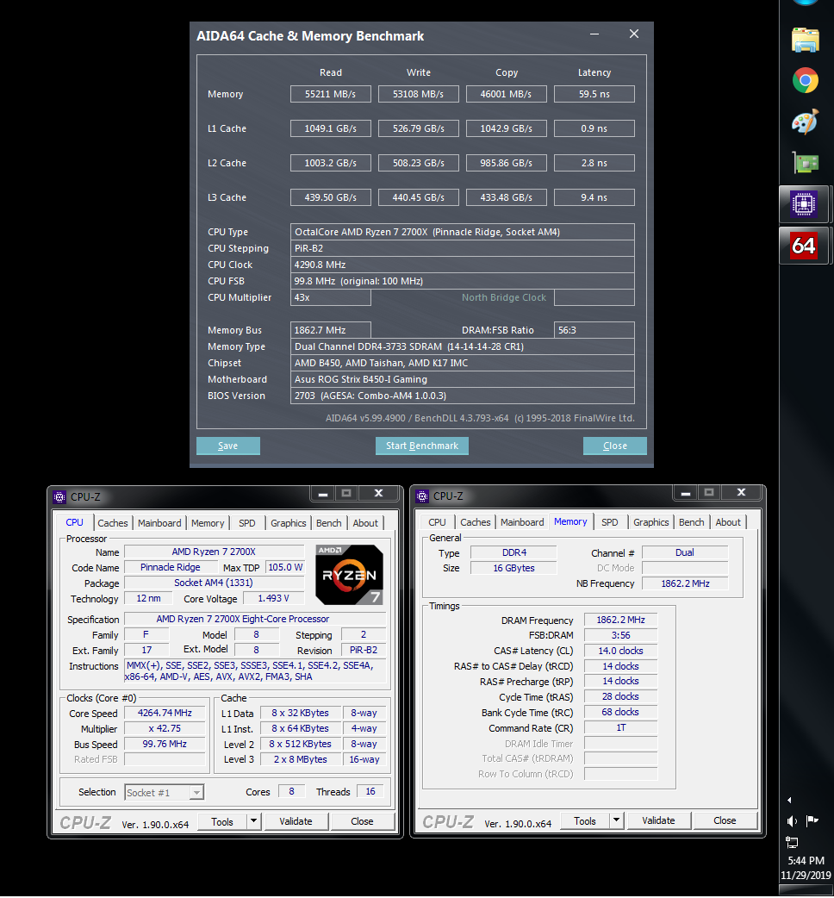
Task: Click Save in AIDA64 benchmark window
Action: [227, 446]
